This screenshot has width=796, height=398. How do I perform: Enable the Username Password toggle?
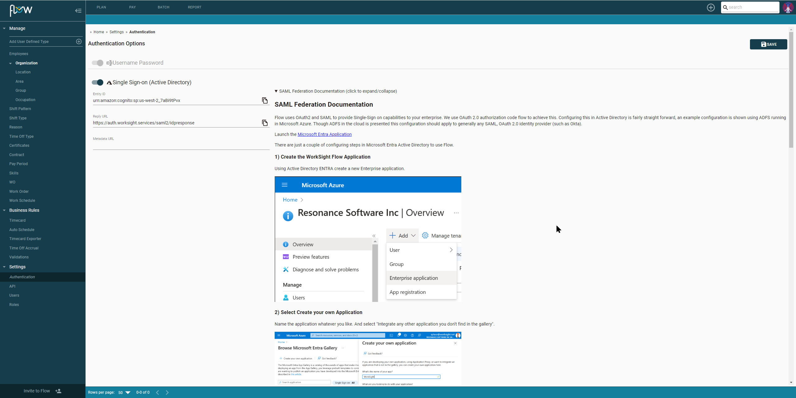[97, 63]
